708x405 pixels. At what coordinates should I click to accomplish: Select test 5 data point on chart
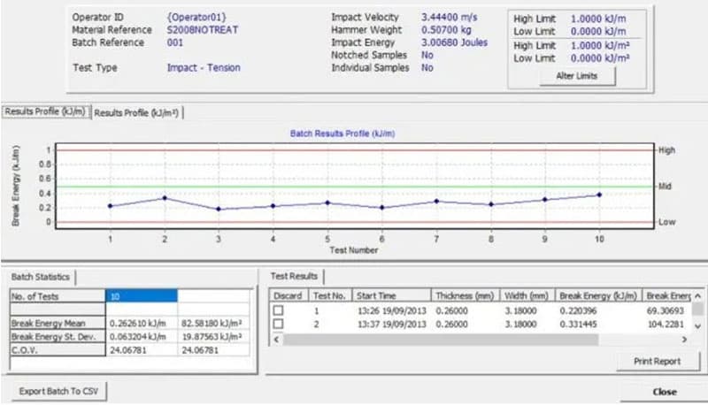point(327,203)
